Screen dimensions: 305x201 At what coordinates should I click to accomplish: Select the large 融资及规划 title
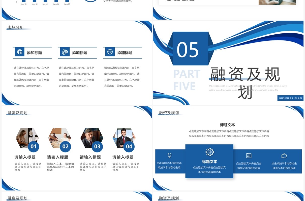[245, 83]
